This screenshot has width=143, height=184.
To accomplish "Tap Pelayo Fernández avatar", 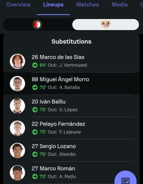I will (17, 128).
